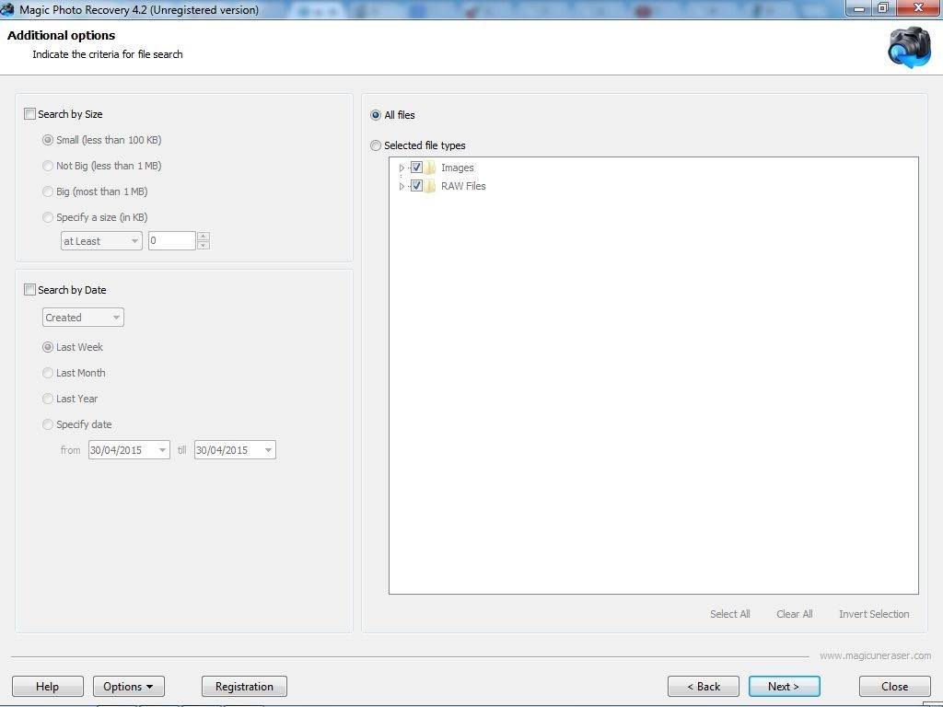Click the Magic Photo Recovery title bar icon
Screen dimensions: 943x707
[x=7, y=9]
